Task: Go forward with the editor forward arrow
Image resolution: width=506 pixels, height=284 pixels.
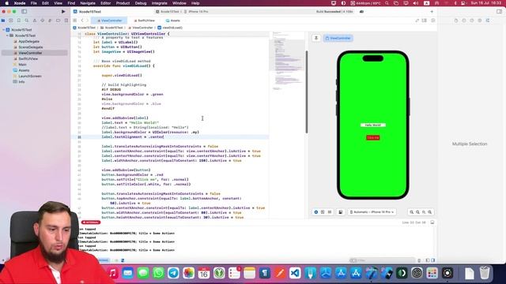Action: [87, 21]
